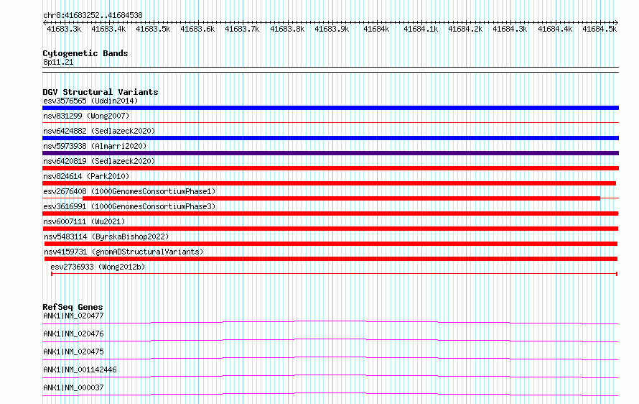The height and width of the screenshot is (404, 639).
Task: Click the purple nsv5973938 variant bar
Action: (330, 153)
